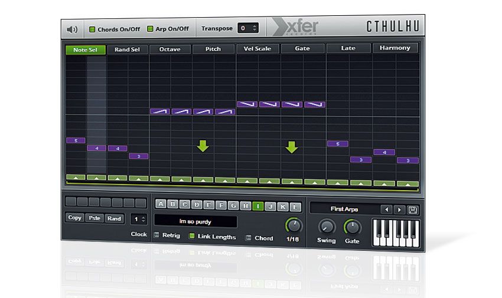Click the pattern name field 'im so purdy'
Viewport: 502px width, 298px height.
(195, 221)
